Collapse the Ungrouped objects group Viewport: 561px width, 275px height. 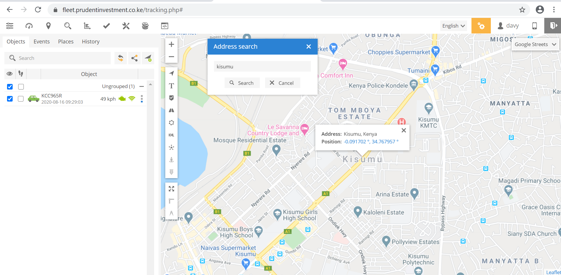[x=141, y=87]
